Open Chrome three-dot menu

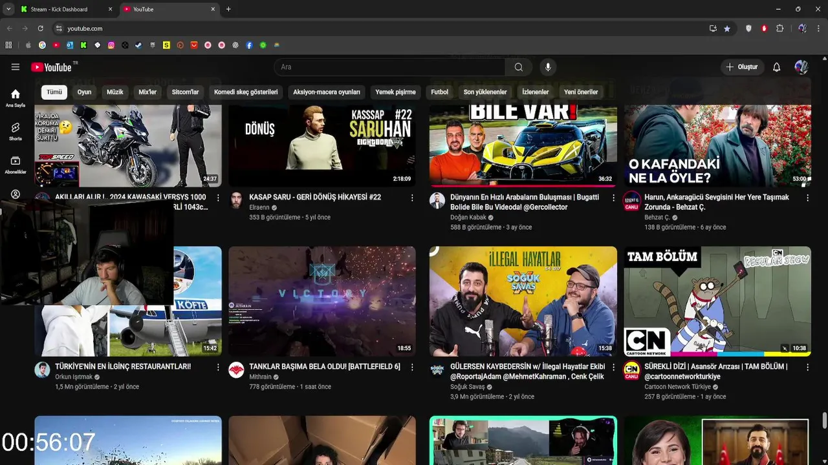(818, 28)
